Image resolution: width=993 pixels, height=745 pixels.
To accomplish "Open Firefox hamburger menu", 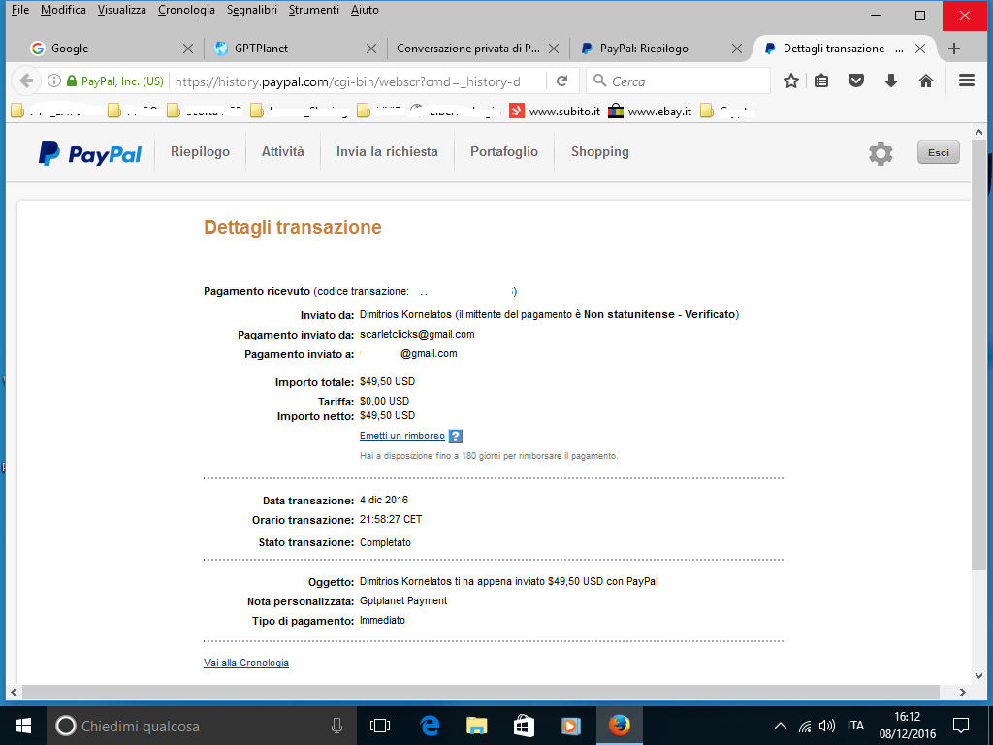I will click(967, 81).
